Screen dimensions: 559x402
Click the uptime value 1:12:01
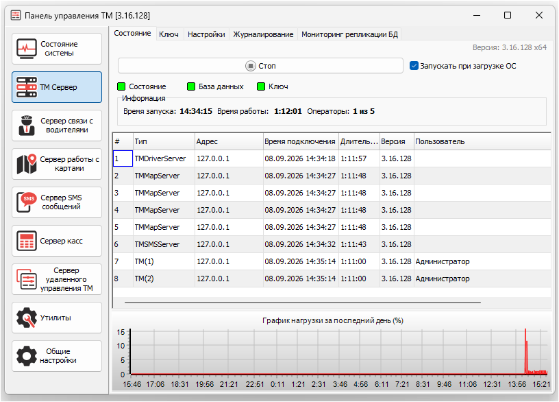pyautogui.click(x=288, y=111)
